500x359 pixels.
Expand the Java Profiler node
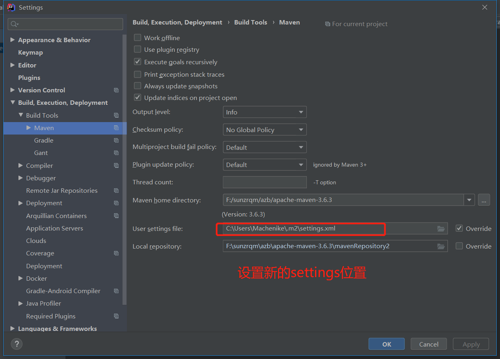click(x=20, y=303)
